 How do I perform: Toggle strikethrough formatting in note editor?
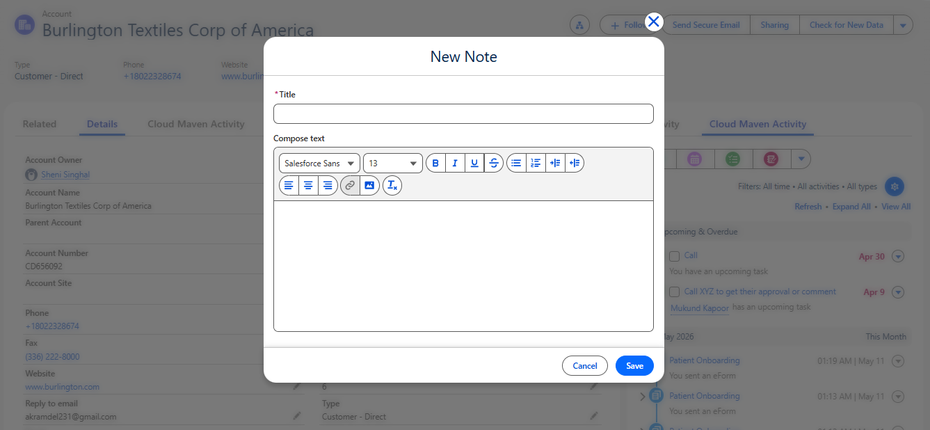(494, 163)
